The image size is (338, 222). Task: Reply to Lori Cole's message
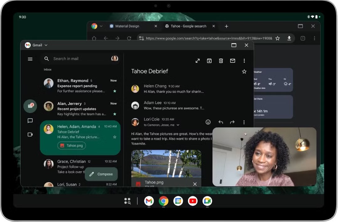(x=221, y=122)
